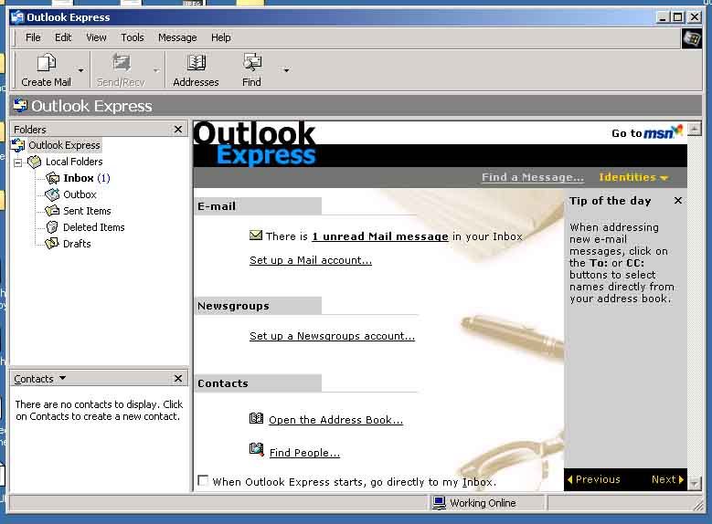
Task: Click the Inbox folder icon
Action: [x=53, y=178]
